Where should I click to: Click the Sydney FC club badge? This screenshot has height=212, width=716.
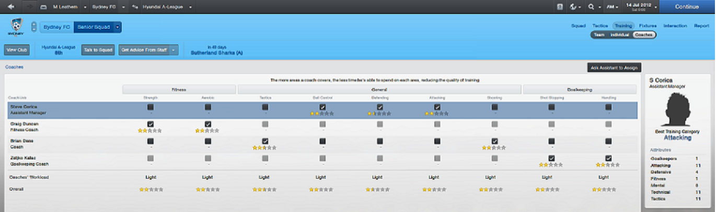(x=15, y=27)
